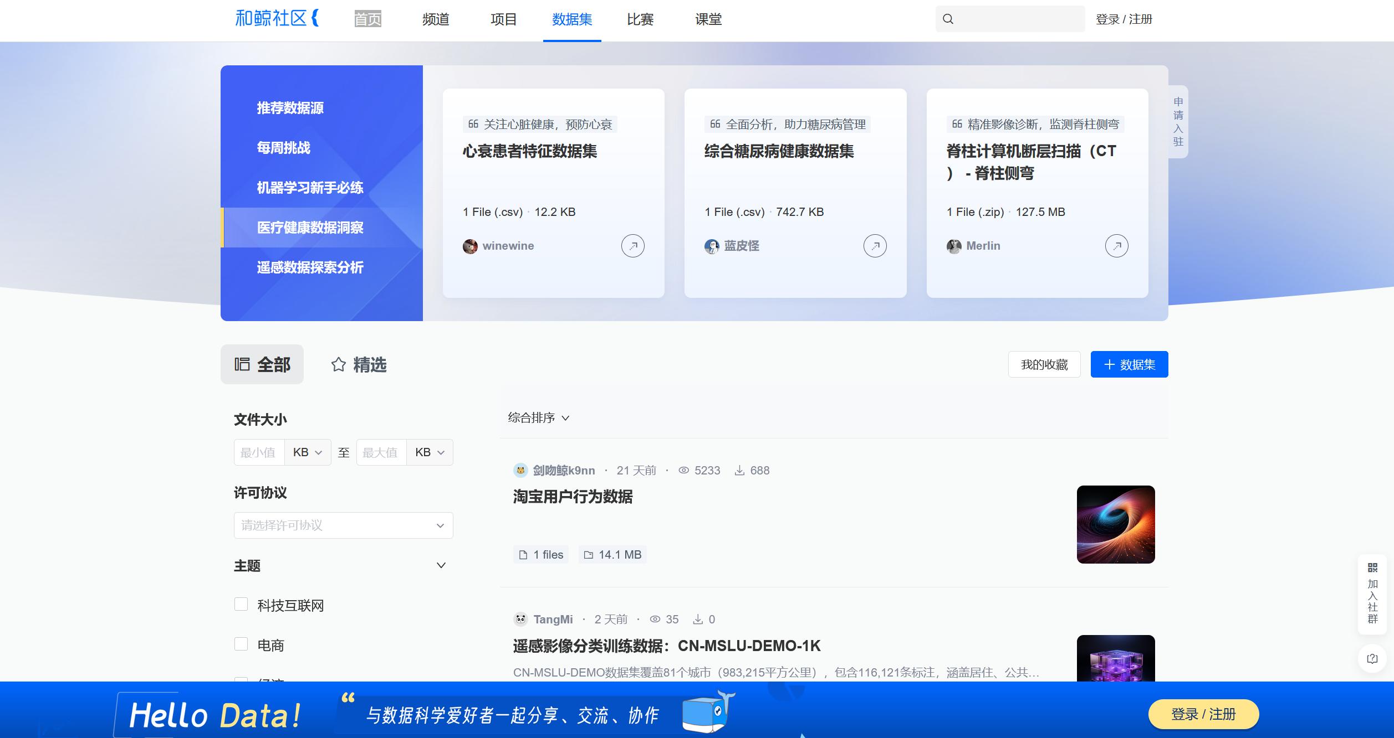Select the 数据集 navigation tab
Screen dimensions: 1394x738
click(x=572, y=19)
